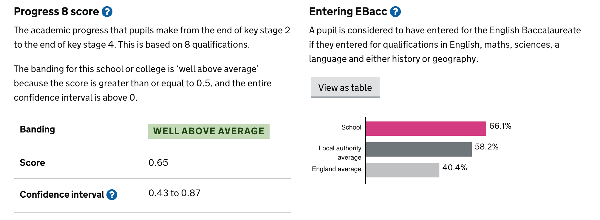
Task: Click the Progress 8 score heading
Action: tap(56, 12)
